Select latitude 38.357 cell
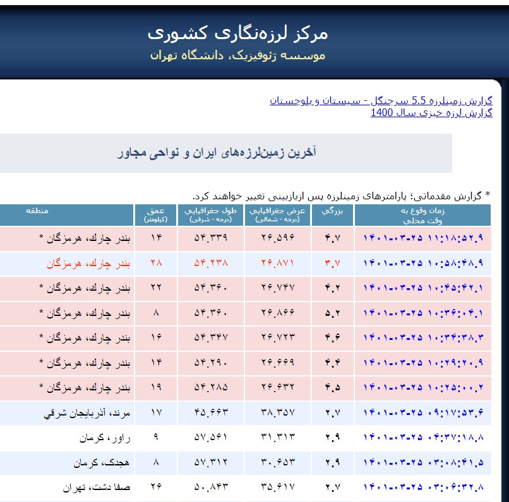The image size is (509, 502). 278,412
